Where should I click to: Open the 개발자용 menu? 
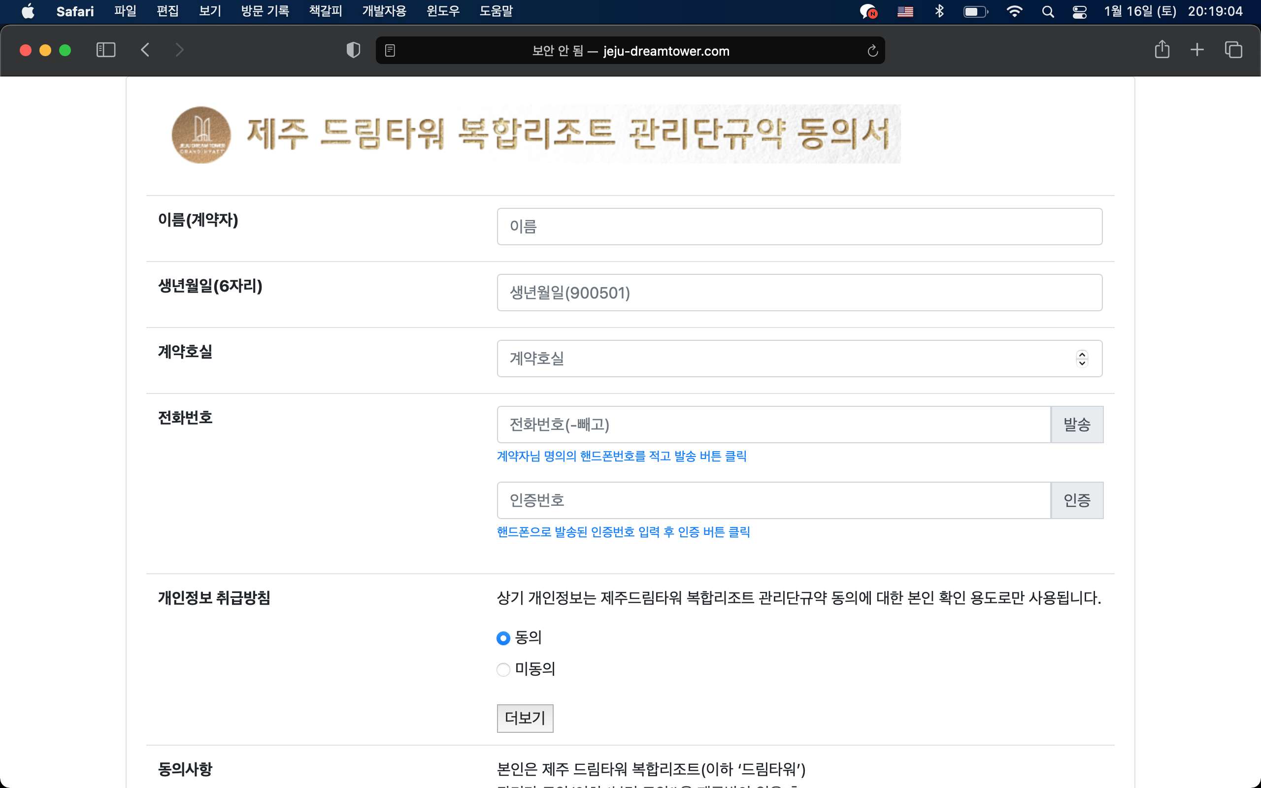coord(384,11)
